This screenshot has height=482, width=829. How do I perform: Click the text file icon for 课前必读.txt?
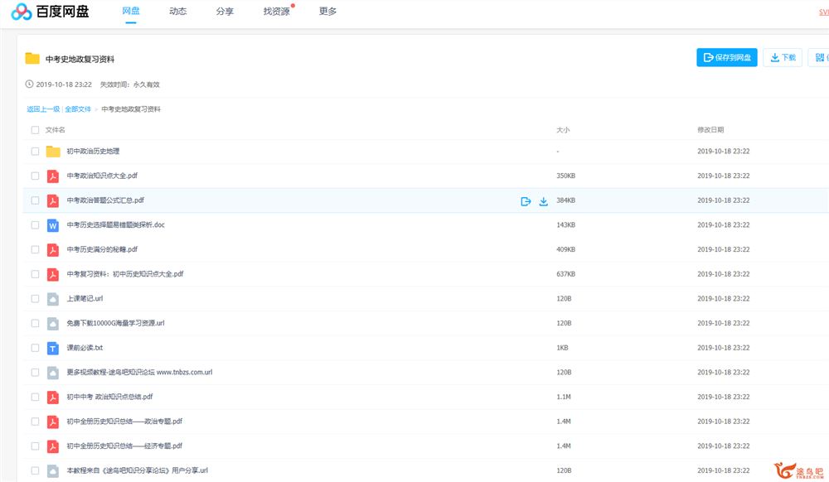[53, 349]
